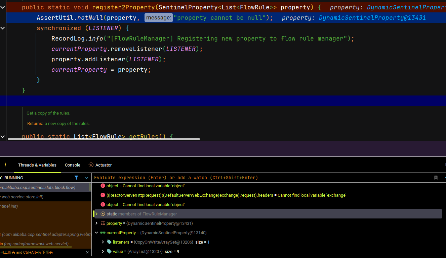Fold the register2Property method with gutter chevron
This screenshot has height=258, width=446.
(3, 7)
